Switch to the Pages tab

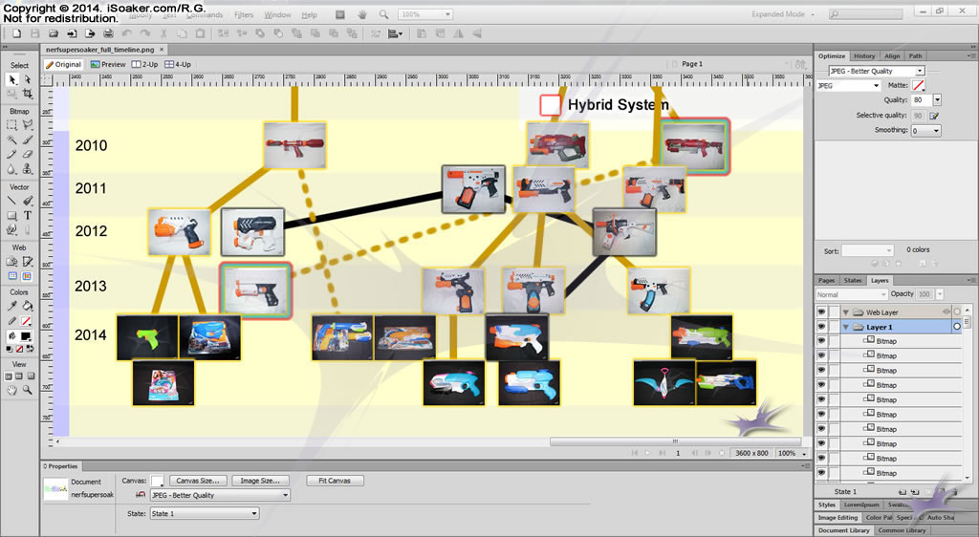click(826, 281)
